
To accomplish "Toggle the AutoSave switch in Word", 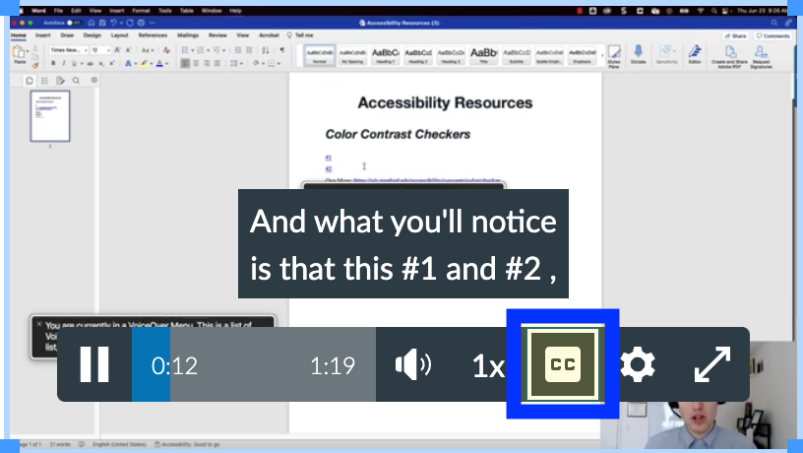I will 73,23.
